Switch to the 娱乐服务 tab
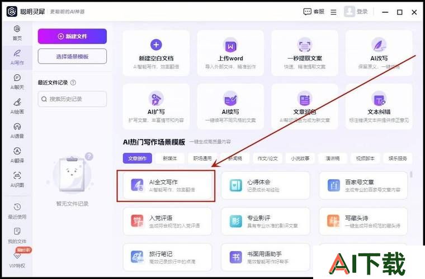The width and height of the screenshot is (425, 279). click(398, 158)
